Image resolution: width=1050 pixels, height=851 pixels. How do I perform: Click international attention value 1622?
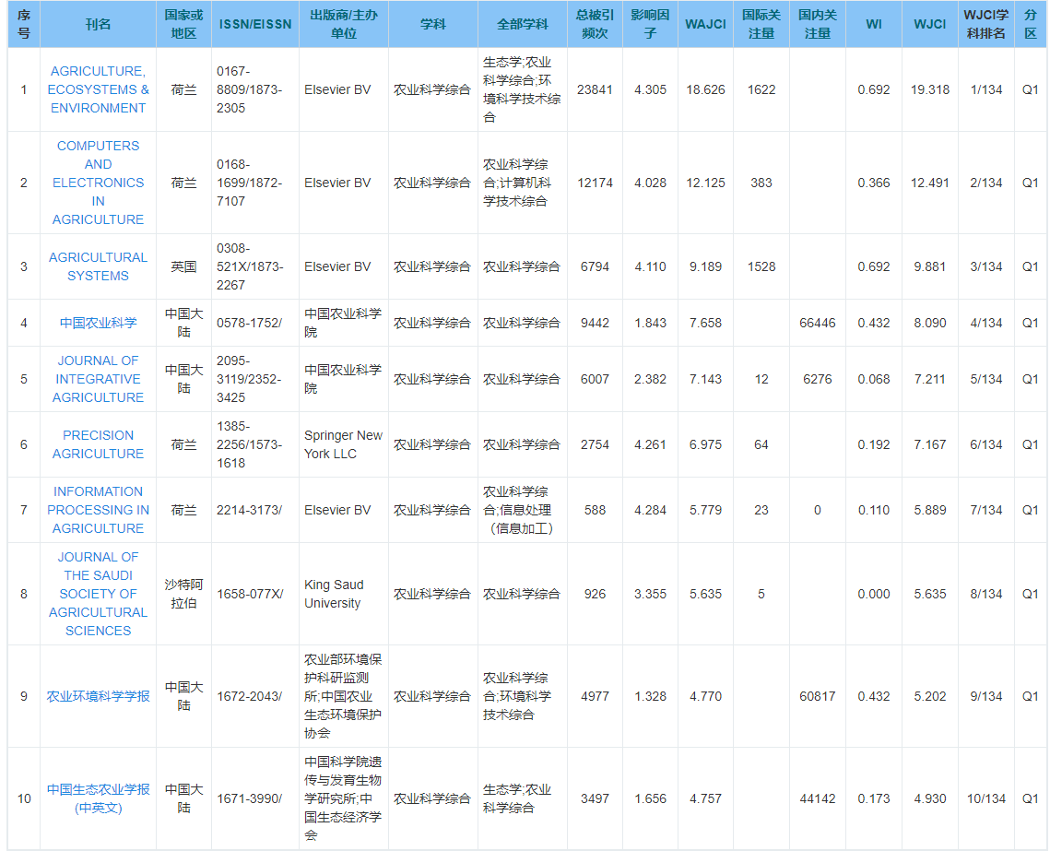pyautogui.click(x=761, y=89)
